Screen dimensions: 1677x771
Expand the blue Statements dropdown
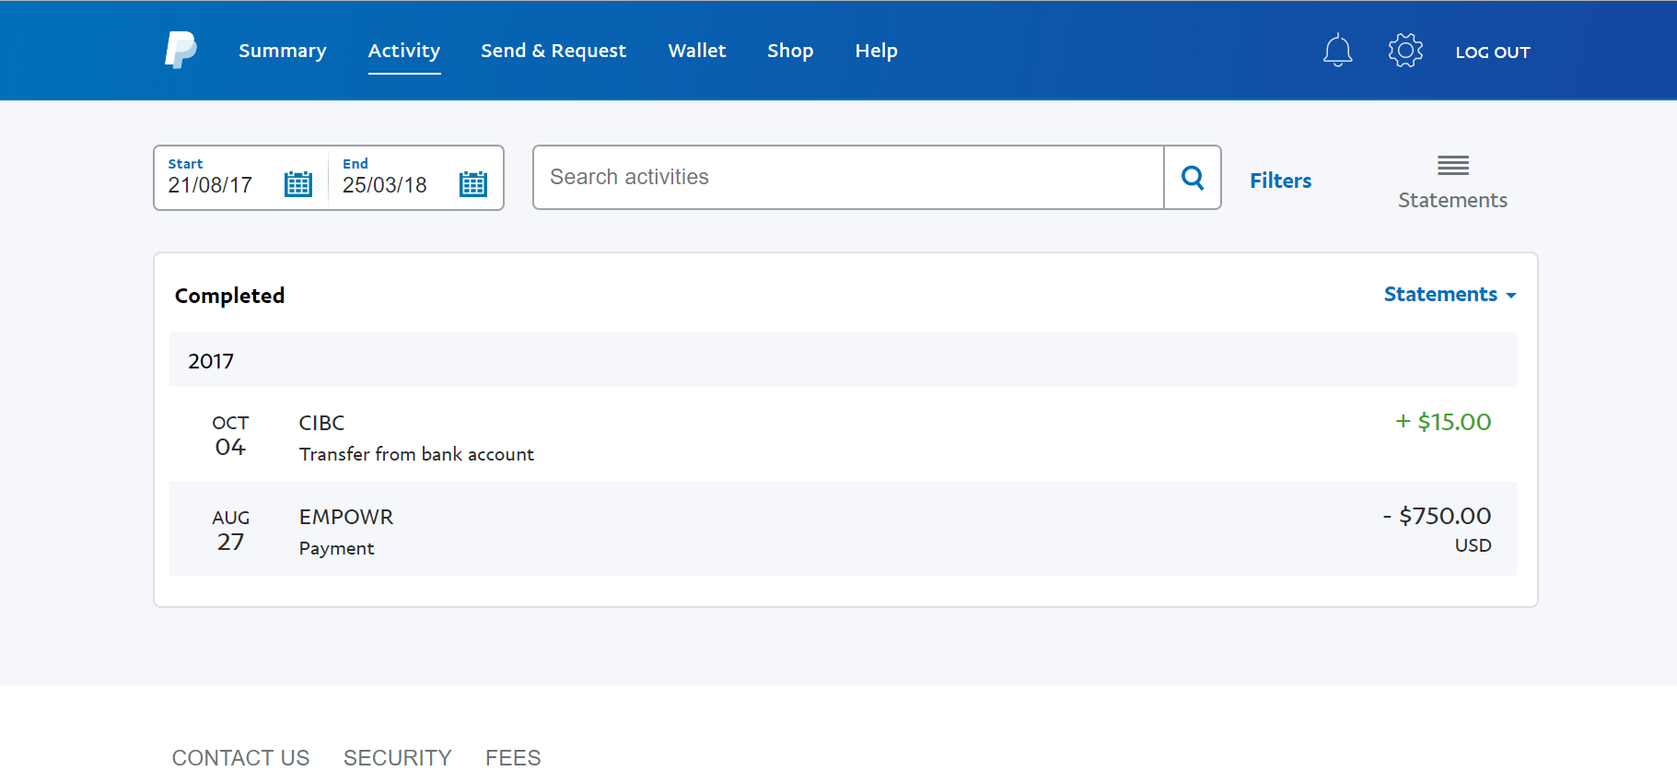pos(1450,294)
